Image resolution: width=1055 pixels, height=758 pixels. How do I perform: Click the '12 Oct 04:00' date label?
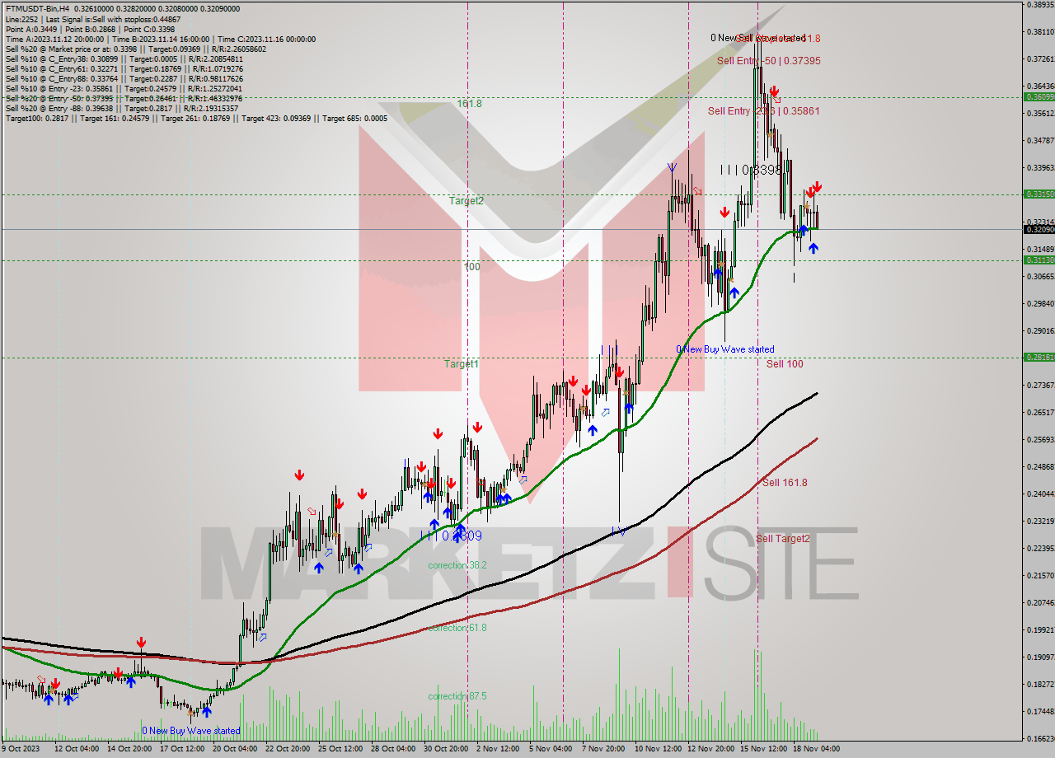pos(78,749)
